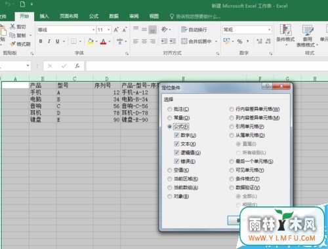
Task: Uncheck the 逻辑值(G) checkbox
Action: click(176, 153)
